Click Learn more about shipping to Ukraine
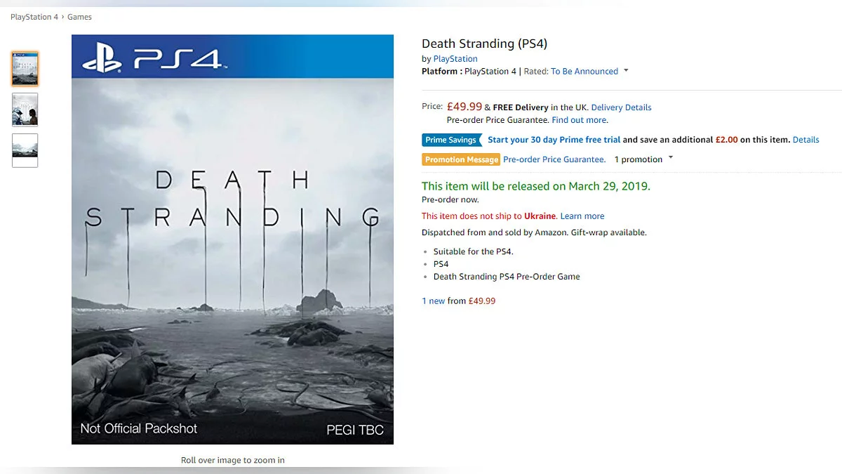This screenshot has width=842, height=474. [x=582, y=216]
